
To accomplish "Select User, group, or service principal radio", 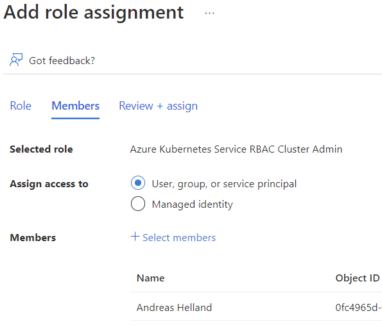I will [138, 183].
